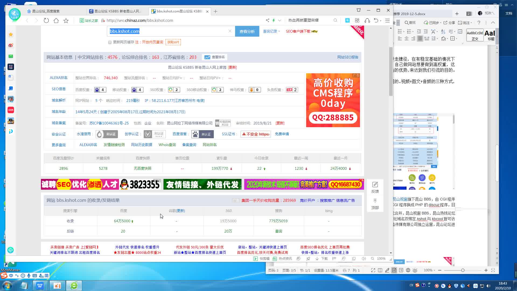Toggle WPS outline view icon
The image size is (517, 291).
point(401,270)
